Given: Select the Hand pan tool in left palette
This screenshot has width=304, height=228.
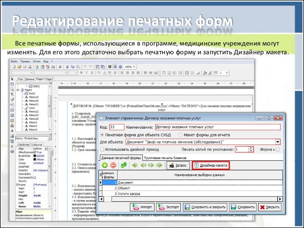Looking at the screenshot, I should pyautogui.click(x=12, y=84).
